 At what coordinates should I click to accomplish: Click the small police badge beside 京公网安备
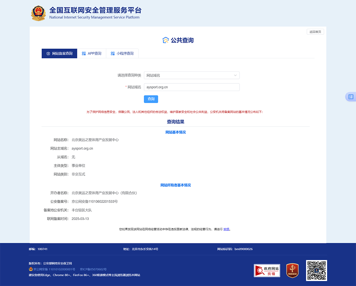[x=31, y=269]
